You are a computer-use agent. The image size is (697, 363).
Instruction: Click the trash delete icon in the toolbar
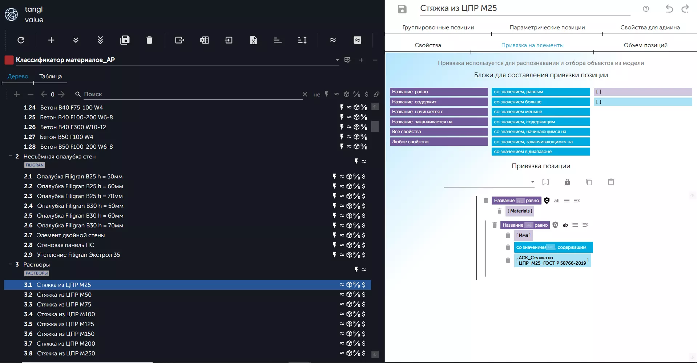click(149, 40)
